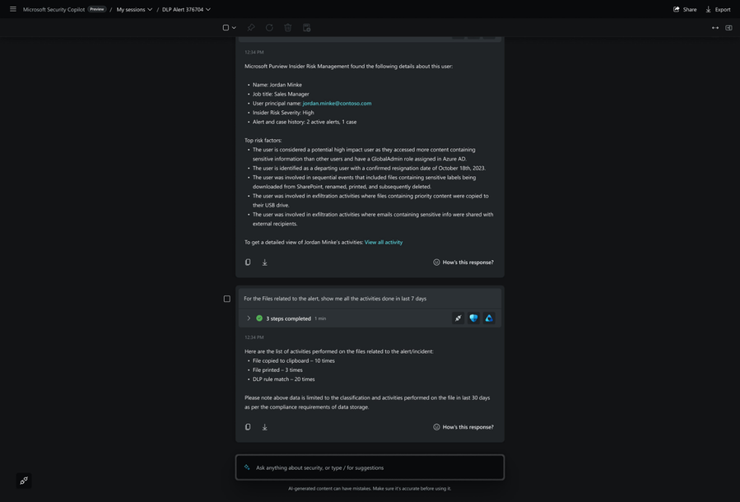Open jordan.minke@contoso.com link
Image resolution: width=740 pixels, height=502 pixels.
click(x=337, y=104)
